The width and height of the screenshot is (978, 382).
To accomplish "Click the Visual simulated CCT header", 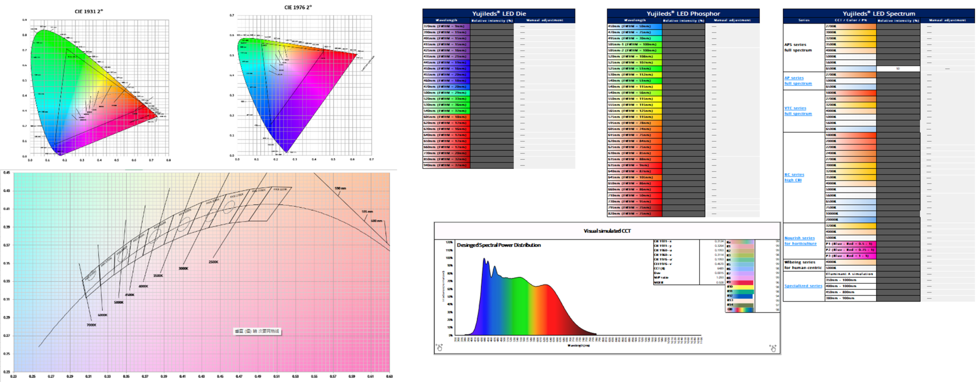I will tap(606, 231).
